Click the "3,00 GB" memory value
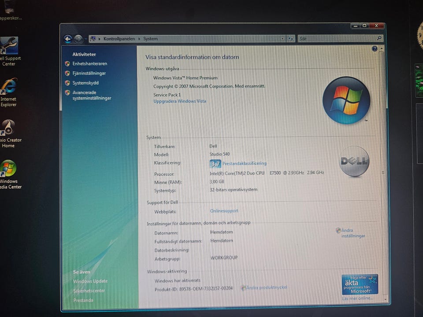 pos(217,182)
